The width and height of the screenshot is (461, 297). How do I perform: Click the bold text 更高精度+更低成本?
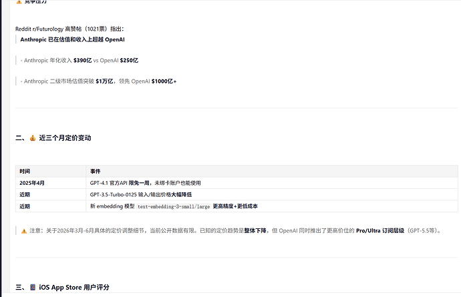point(235,206)
